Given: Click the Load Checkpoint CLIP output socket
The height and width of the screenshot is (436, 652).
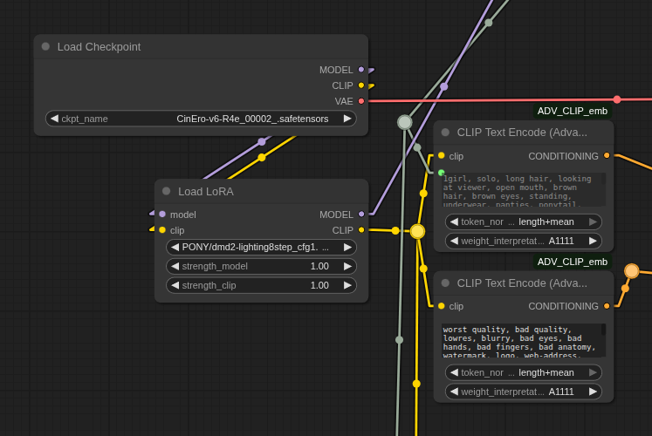Looking at the screenshot, I should click(x=361, y=85).
